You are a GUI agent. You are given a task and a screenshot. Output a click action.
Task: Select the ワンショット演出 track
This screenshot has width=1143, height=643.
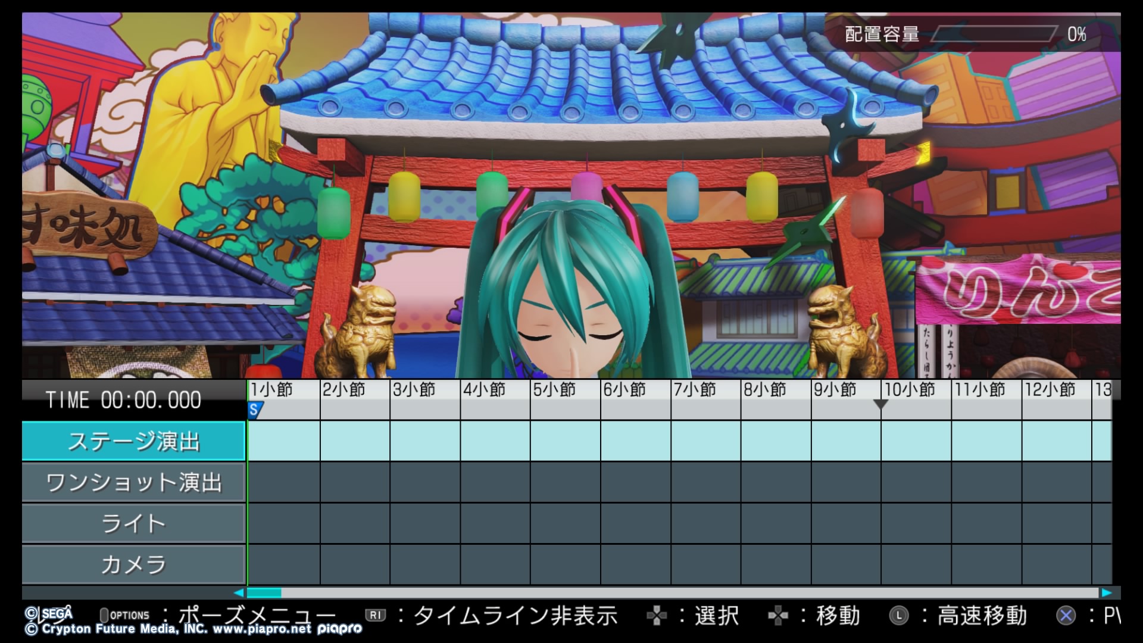[x=133, y=482]
